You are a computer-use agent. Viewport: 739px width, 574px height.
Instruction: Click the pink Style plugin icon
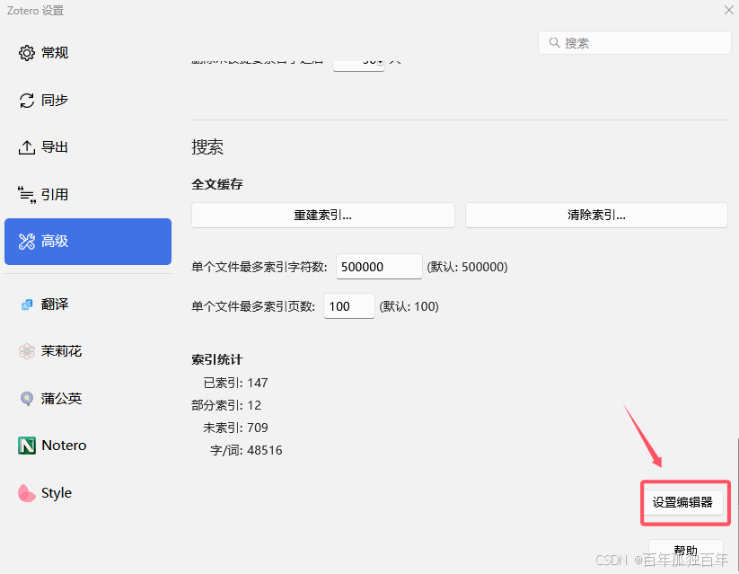coord(26,493)
